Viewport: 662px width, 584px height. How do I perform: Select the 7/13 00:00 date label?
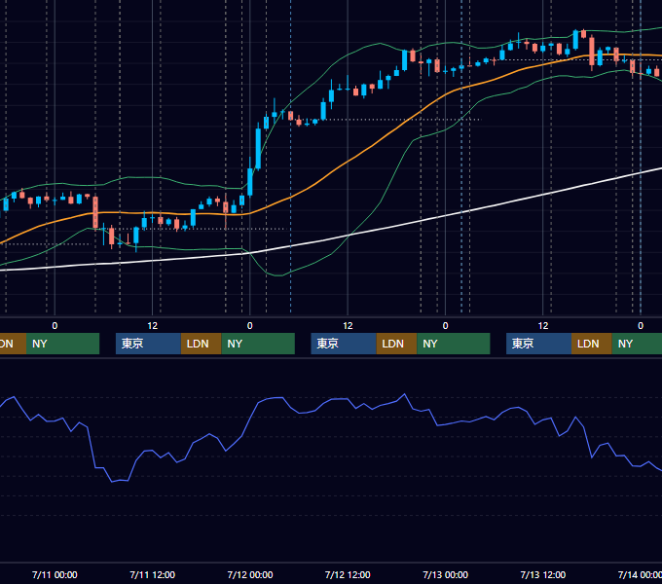pos(446,574)
